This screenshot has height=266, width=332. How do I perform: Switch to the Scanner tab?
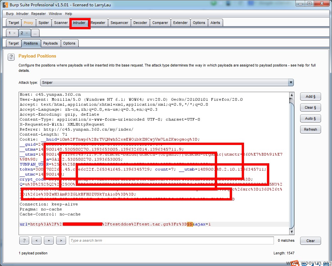[61, 23]
